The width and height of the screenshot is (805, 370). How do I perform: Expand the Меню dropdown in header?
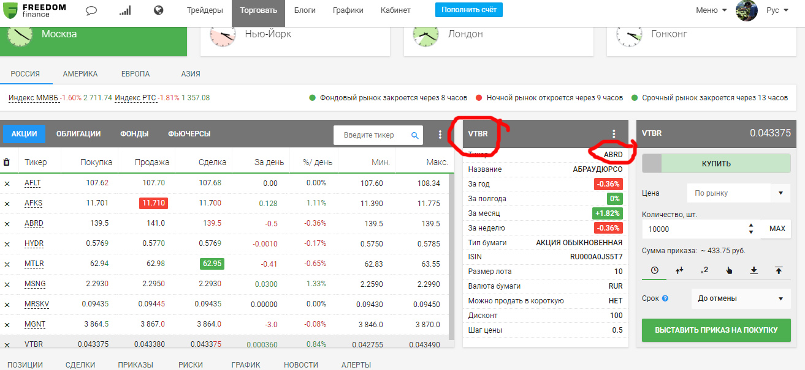click(x=711, y=10)
